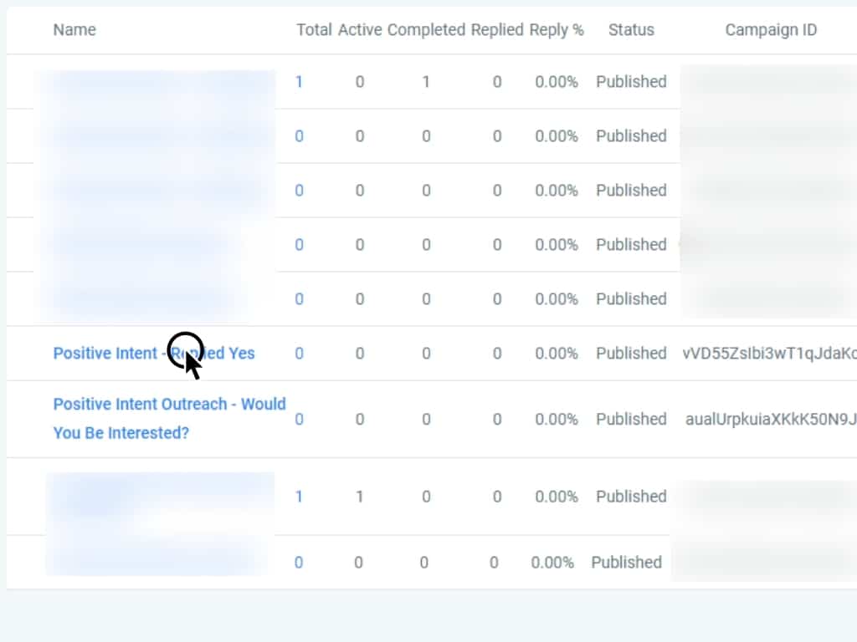Viewport: 857px width, 642px height.
Task: Click Total count for Positive Intent Outreach row
Action: pos(299,419)
